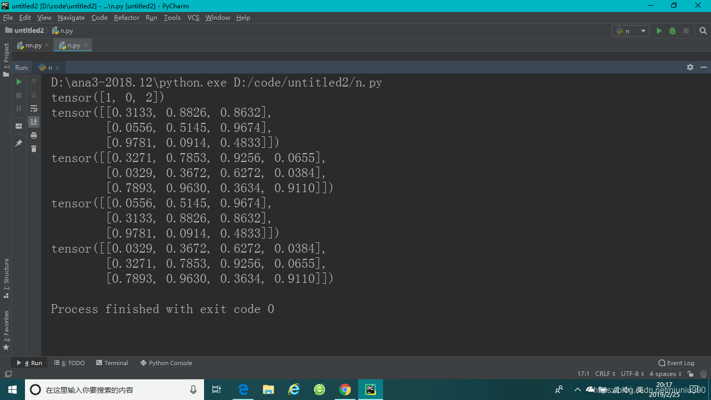Click cursor position 17:1 in status bar
The height and width of the screenshot is (400, 711).
[583, 374]
